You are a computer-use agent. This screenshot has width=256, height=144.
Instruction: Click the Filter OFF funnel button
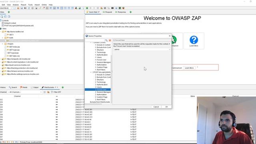(x=56, y=92)
